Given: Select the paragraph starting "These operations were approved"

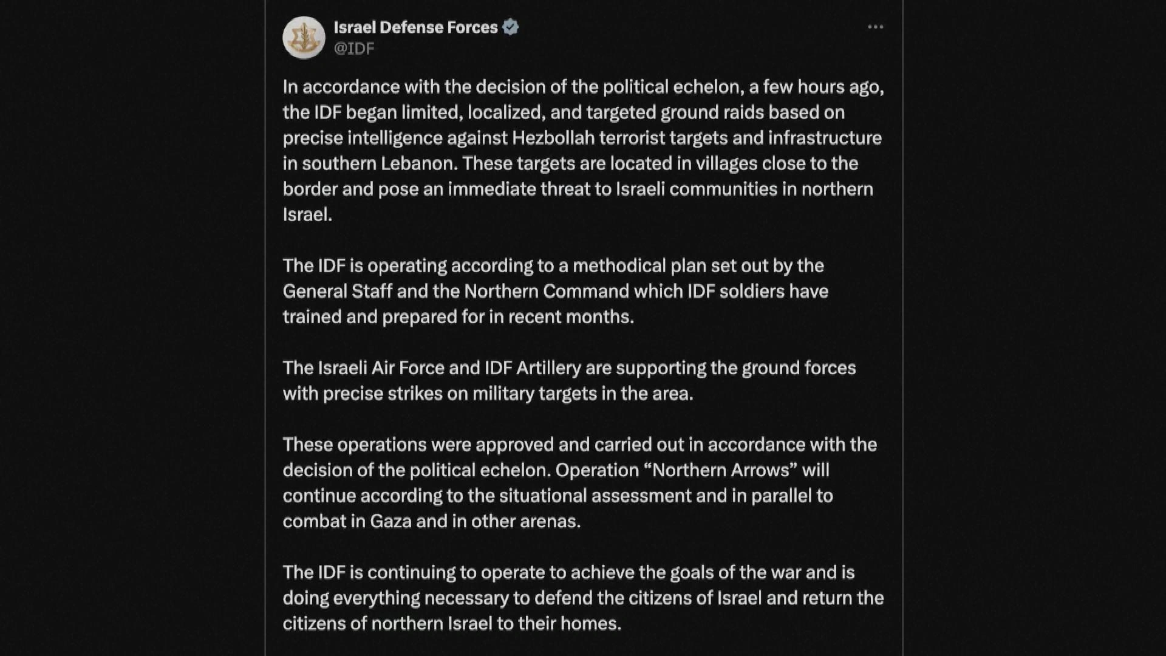Looking at the screenshot, I should tap(580, 482).
